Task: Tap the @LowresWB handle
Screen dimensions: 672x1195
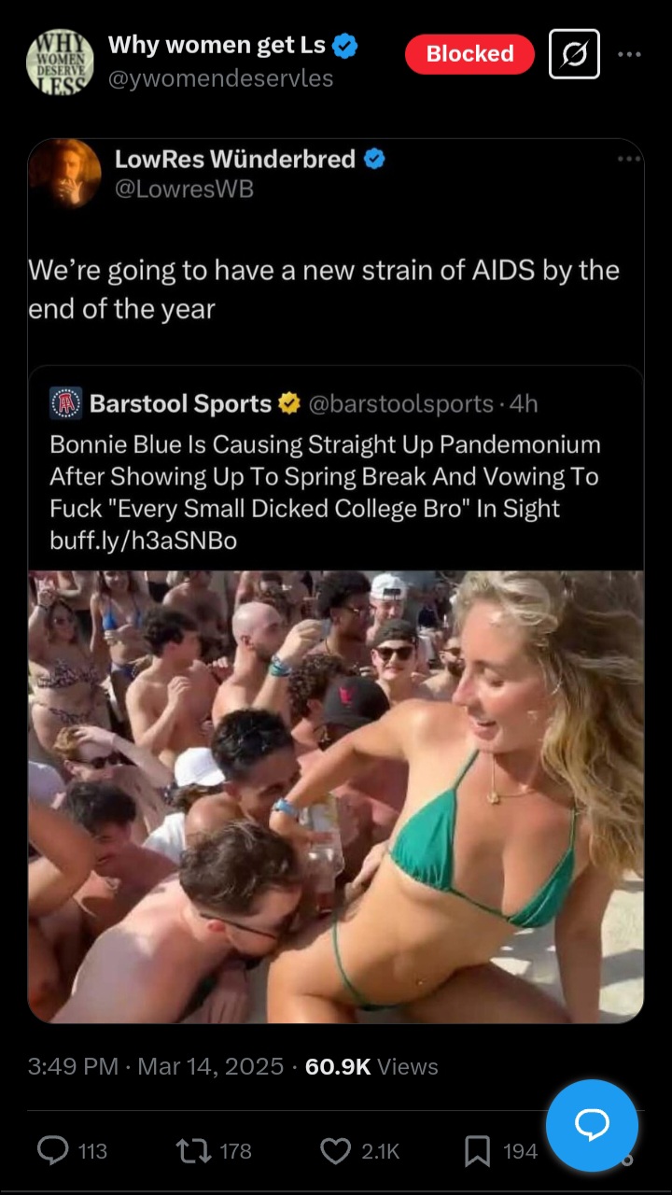Action: (x=184, y=190)
